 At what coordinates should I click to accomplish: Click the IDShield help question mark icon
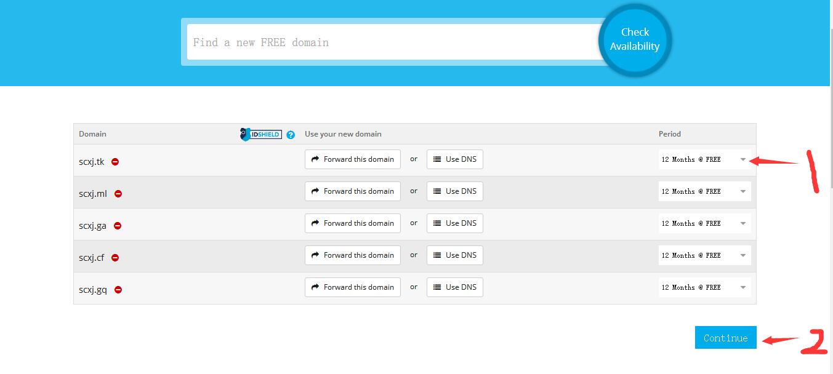(291, 135)
